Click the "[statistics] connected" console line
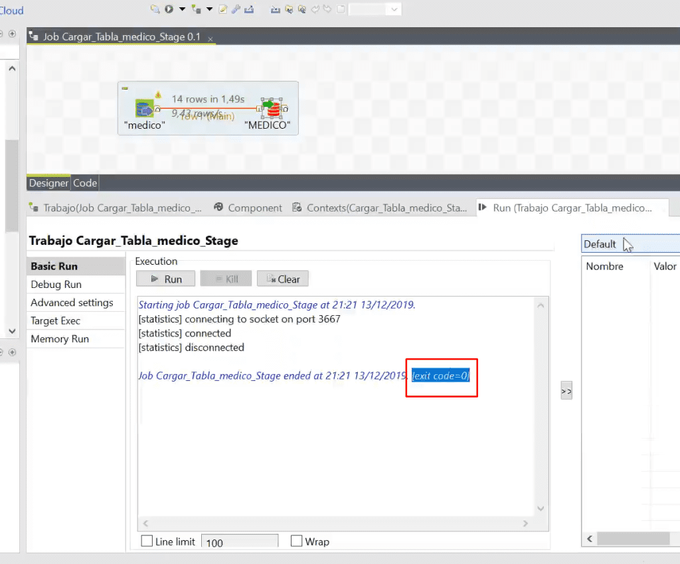 (x=185, y=333)
